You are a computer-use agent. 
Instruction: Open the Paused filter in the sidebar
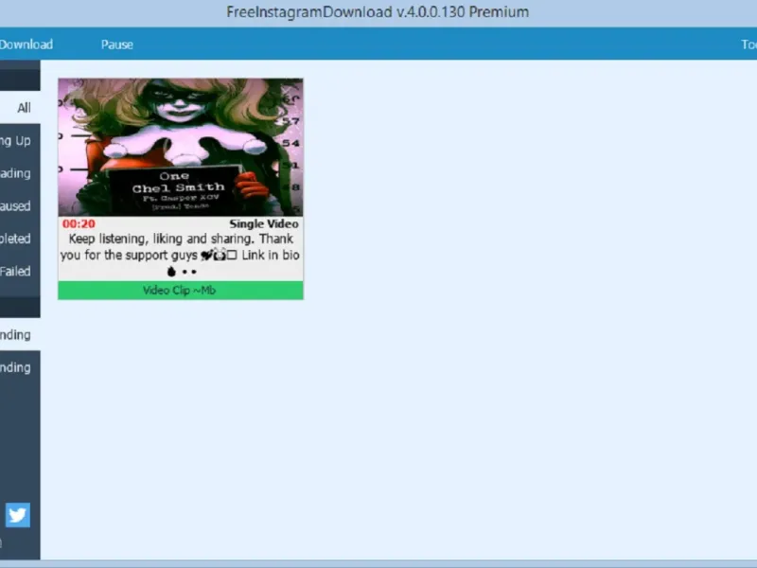coord(20,206)
